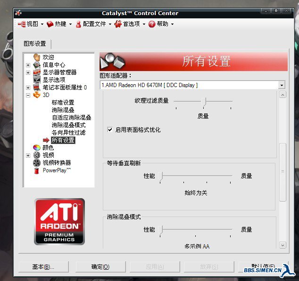Click the 帮助 question mark icon
Image resolution: width=299 pixels, height=281 pixels.
pos(152,24)
